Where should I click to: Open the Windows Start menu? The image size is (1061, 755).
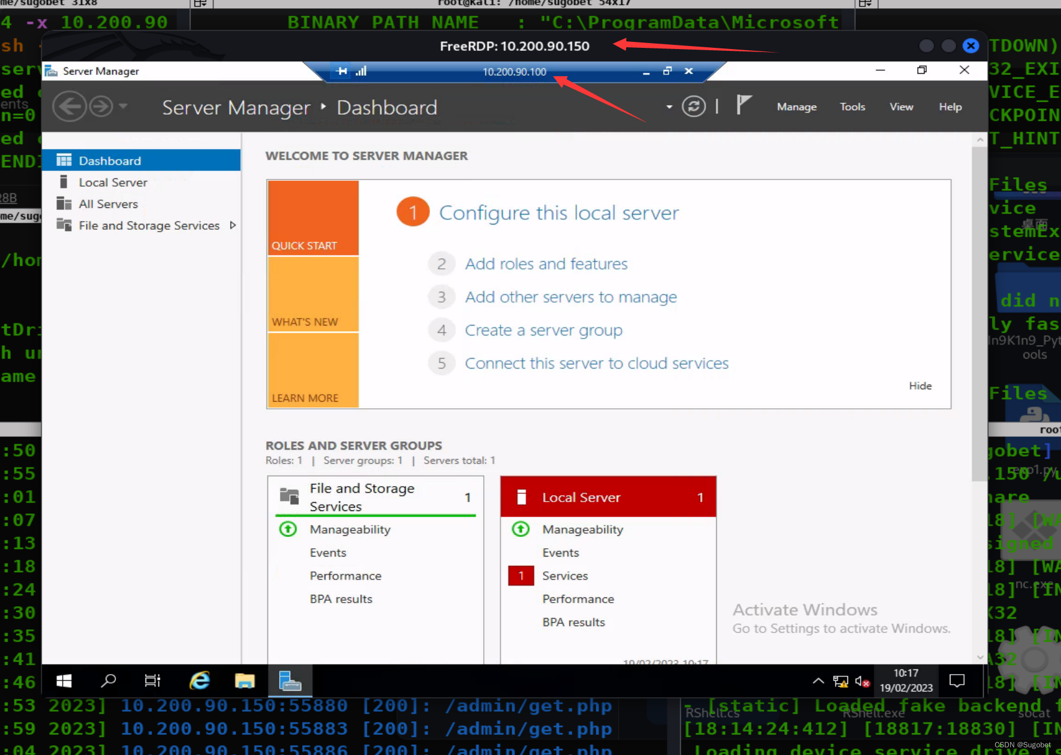coord(64,681)
